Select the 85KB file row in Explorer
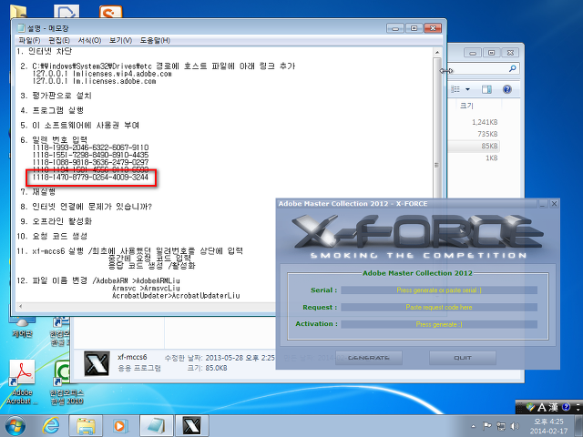This screenshot has height=437, width=583. tap(489, 146)
